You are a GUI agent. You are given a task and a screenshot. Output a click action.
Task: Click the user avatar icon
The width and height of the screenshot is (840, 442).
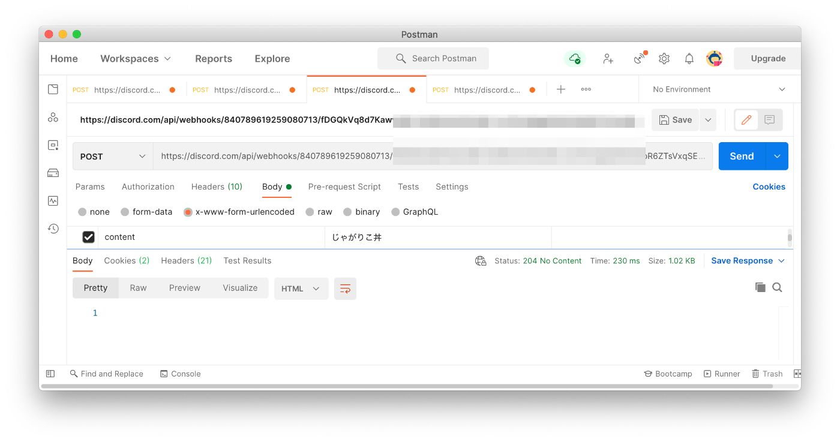pos(715,58)
